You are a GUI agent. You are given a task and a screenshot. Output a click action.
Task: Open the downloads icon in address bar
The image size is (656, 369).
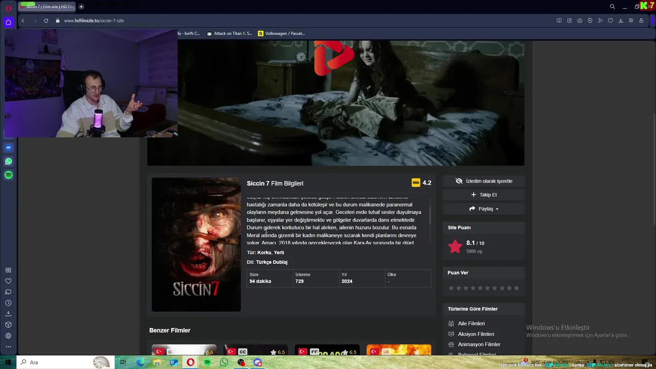621,20
